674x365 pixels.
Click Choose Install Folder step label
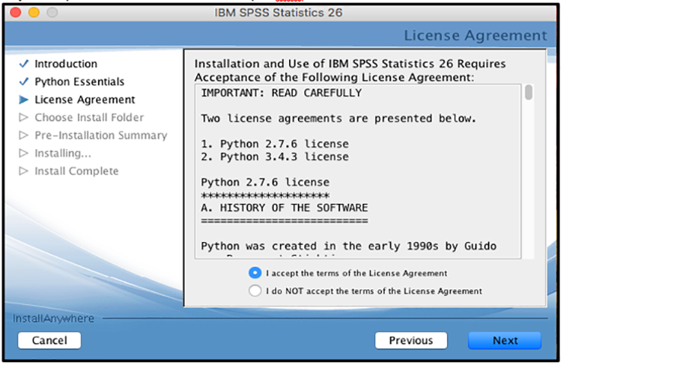click(x=89, y=117)
